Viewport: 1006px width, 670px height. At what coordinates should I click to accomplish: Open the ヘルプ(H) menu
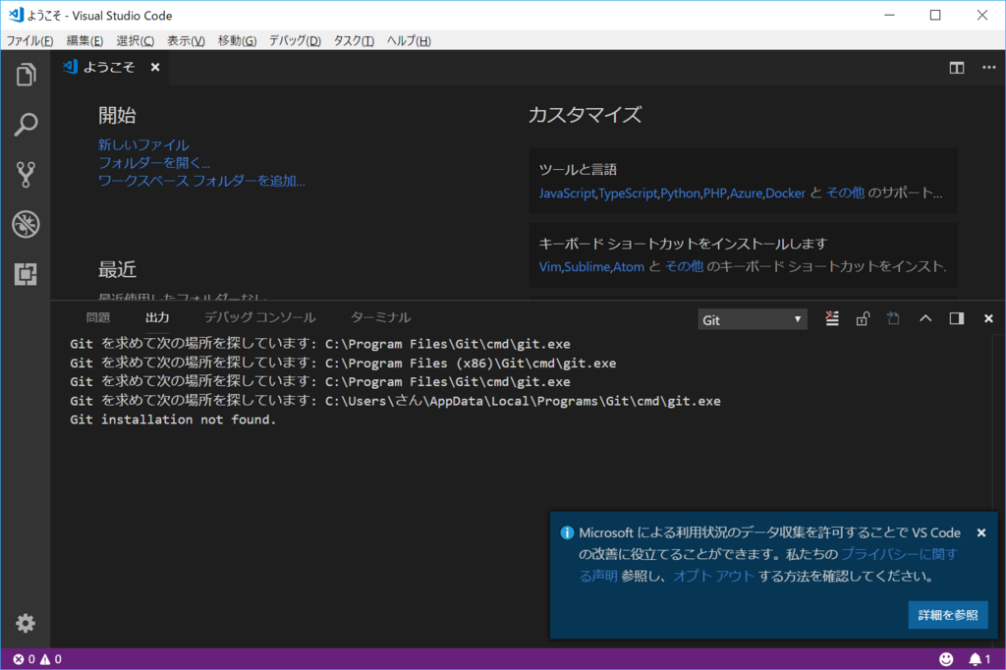click(409, 40)
